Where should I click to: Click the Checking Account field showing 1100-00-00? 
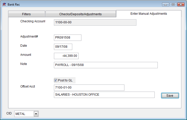pos(95,23)
